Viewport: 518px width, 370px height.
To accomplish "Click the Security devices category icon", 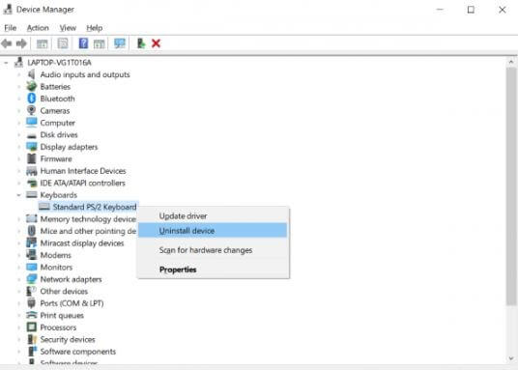I will point(31,339).
